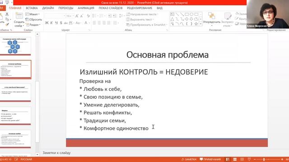Screen dimensions: 289x162
Task: Open the ПОКАЗ СЛАЙДОВ ribbon tab
Action: [x=111, y=8]
